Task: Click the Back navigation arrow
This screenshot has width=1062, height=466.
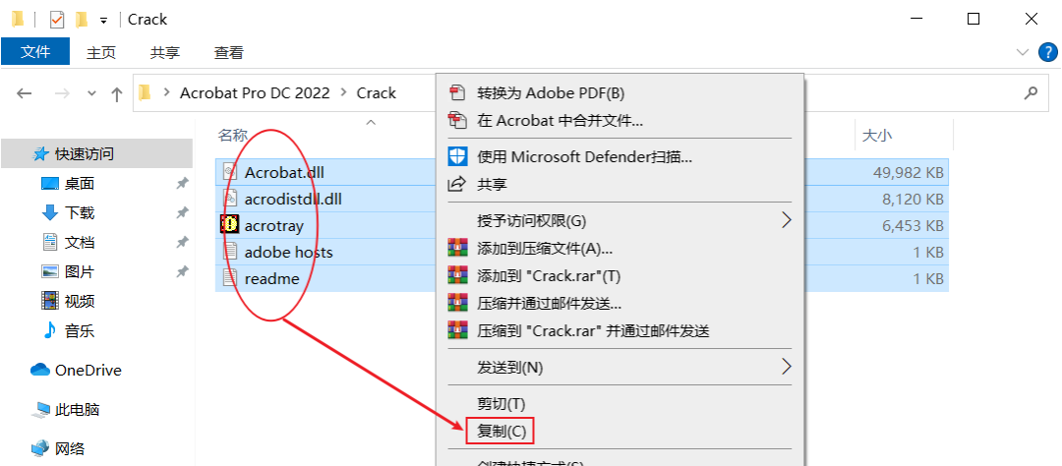Action: (25, 93)
